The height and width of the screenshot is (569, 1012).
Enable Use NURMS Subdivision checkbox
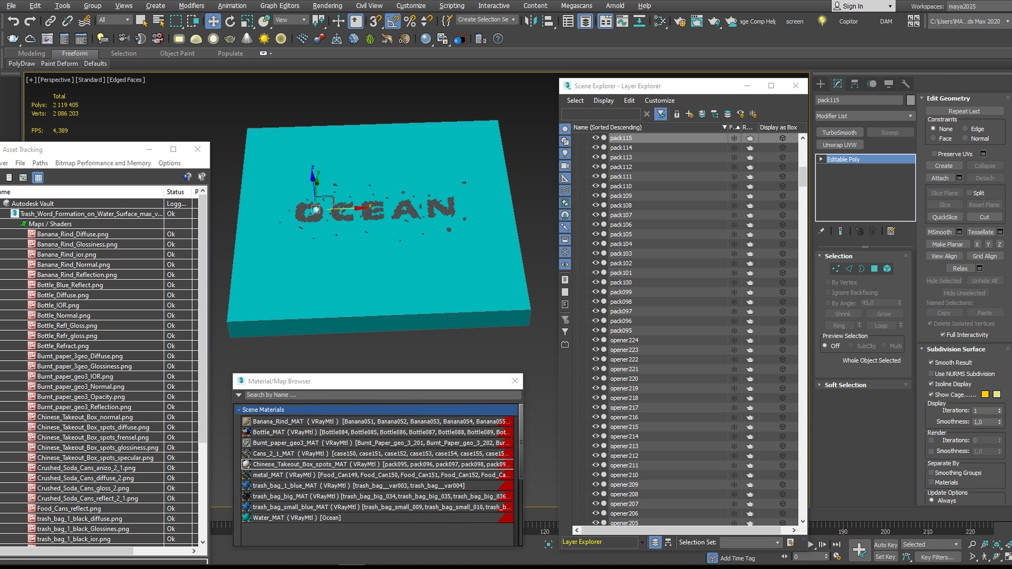(x=931, y=374)
